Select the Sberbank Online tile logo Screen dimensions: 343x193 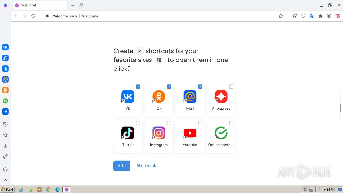coord(221,133)
